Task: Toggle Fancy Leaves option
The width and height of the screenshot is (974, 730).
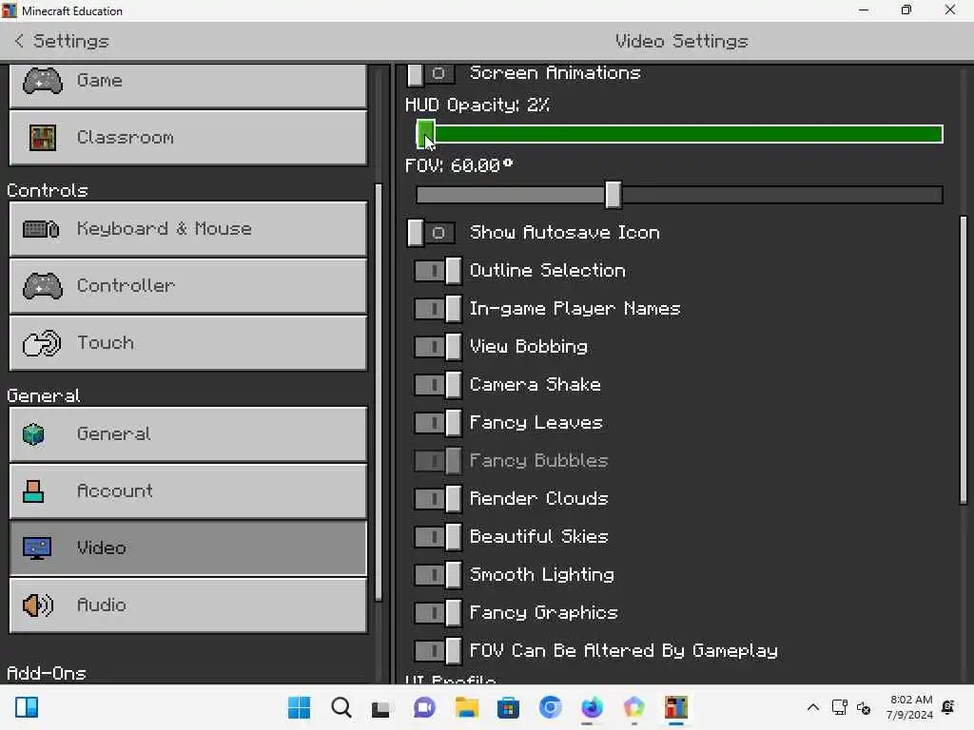Action: click(x=438, y=423)
